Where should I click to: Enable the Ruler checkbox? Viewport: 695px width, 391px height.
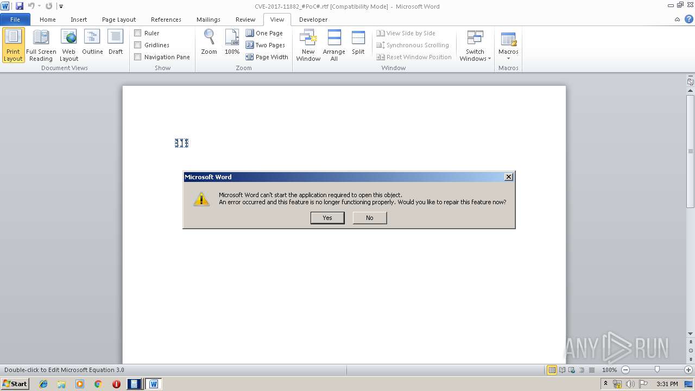point(138,33)
